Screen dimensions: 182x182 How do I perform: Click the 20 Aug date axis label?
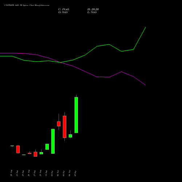coord(11,173)
